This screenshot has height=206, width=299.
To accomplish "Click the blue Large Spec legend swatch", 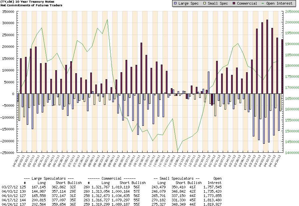I will coord(175,3).
